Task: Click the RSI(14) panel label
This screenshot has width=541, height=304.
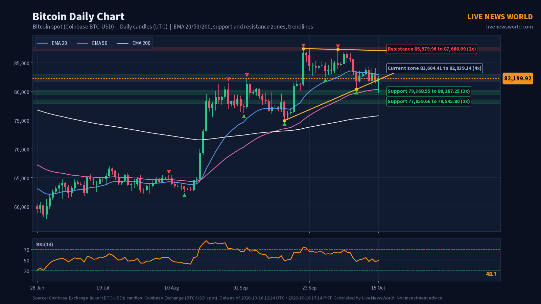Action: (x=45, y=245)
